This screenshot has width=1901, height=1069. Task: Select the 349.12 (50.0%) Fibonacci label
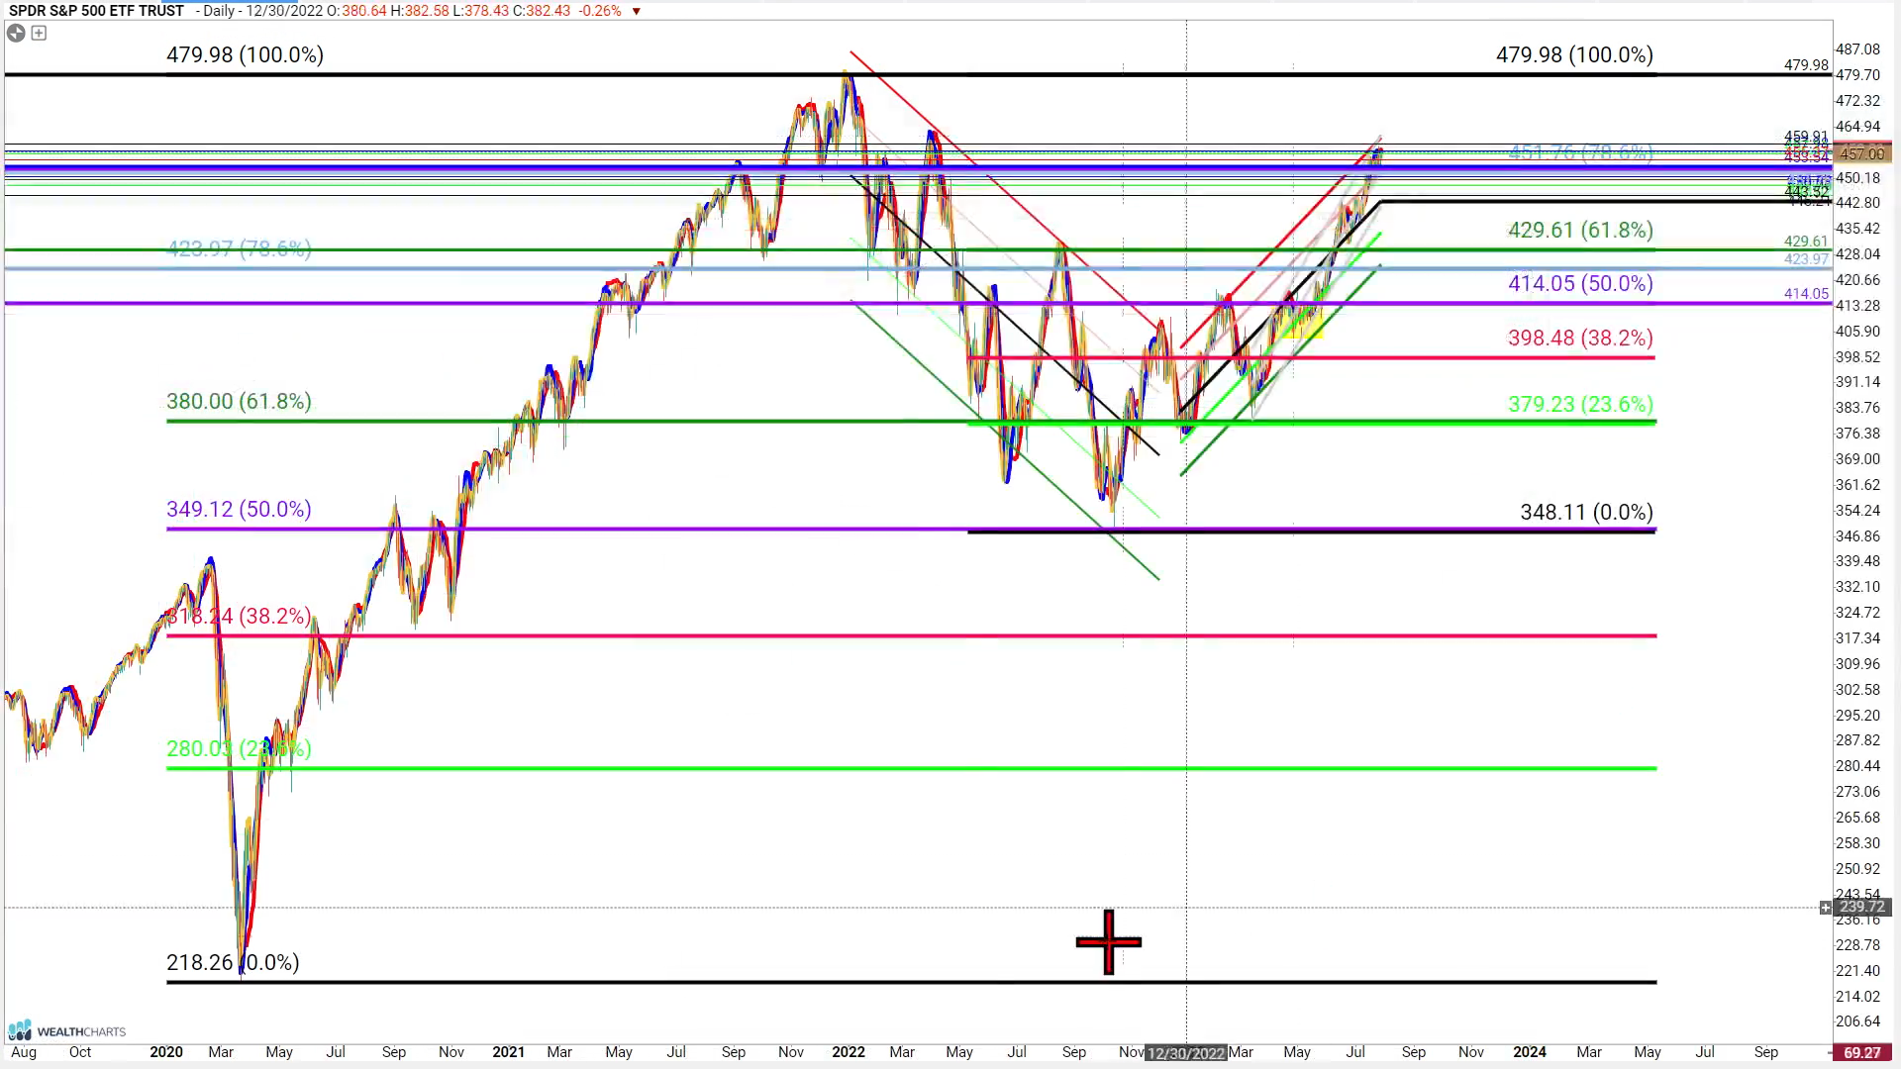click(x=239, y=509)
